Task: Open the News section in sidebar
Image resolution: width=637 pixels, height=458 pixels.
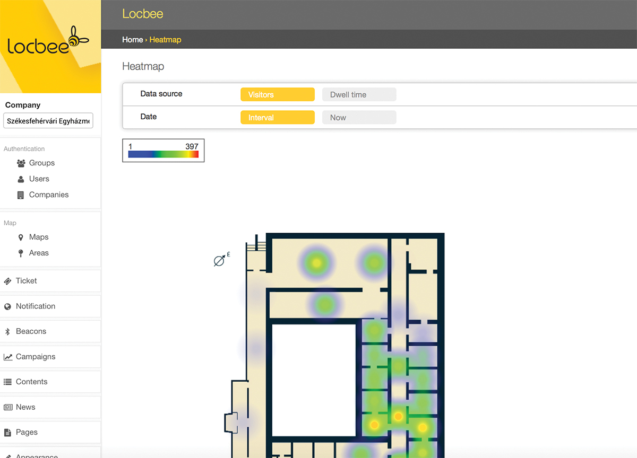Action: pos(25,407)
